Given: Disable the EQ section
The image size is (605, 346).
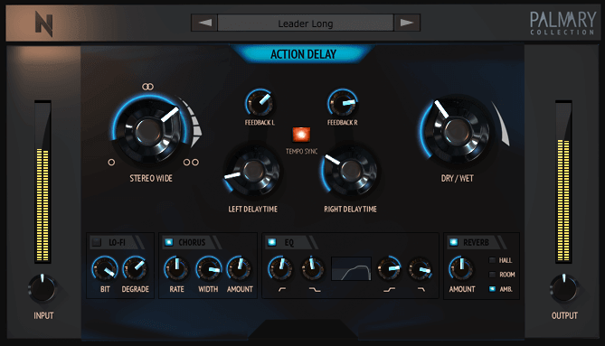Looking at the screenshot, I should 272,242.
